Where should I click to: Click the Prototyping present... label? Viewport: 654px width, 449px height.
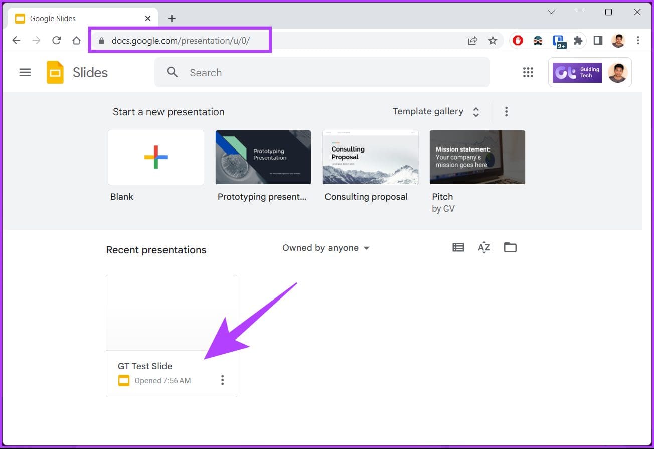(x=262, y=197)
